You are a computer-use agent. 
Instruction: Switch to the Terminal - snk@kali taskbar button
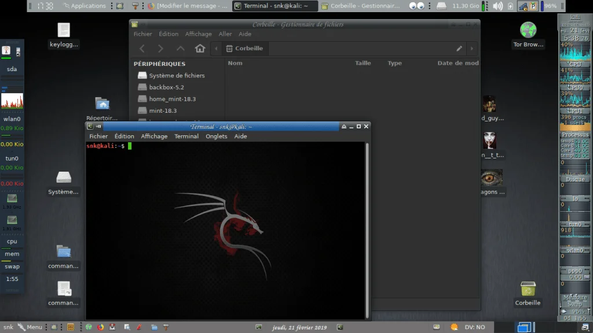click(x=275, y=6)
